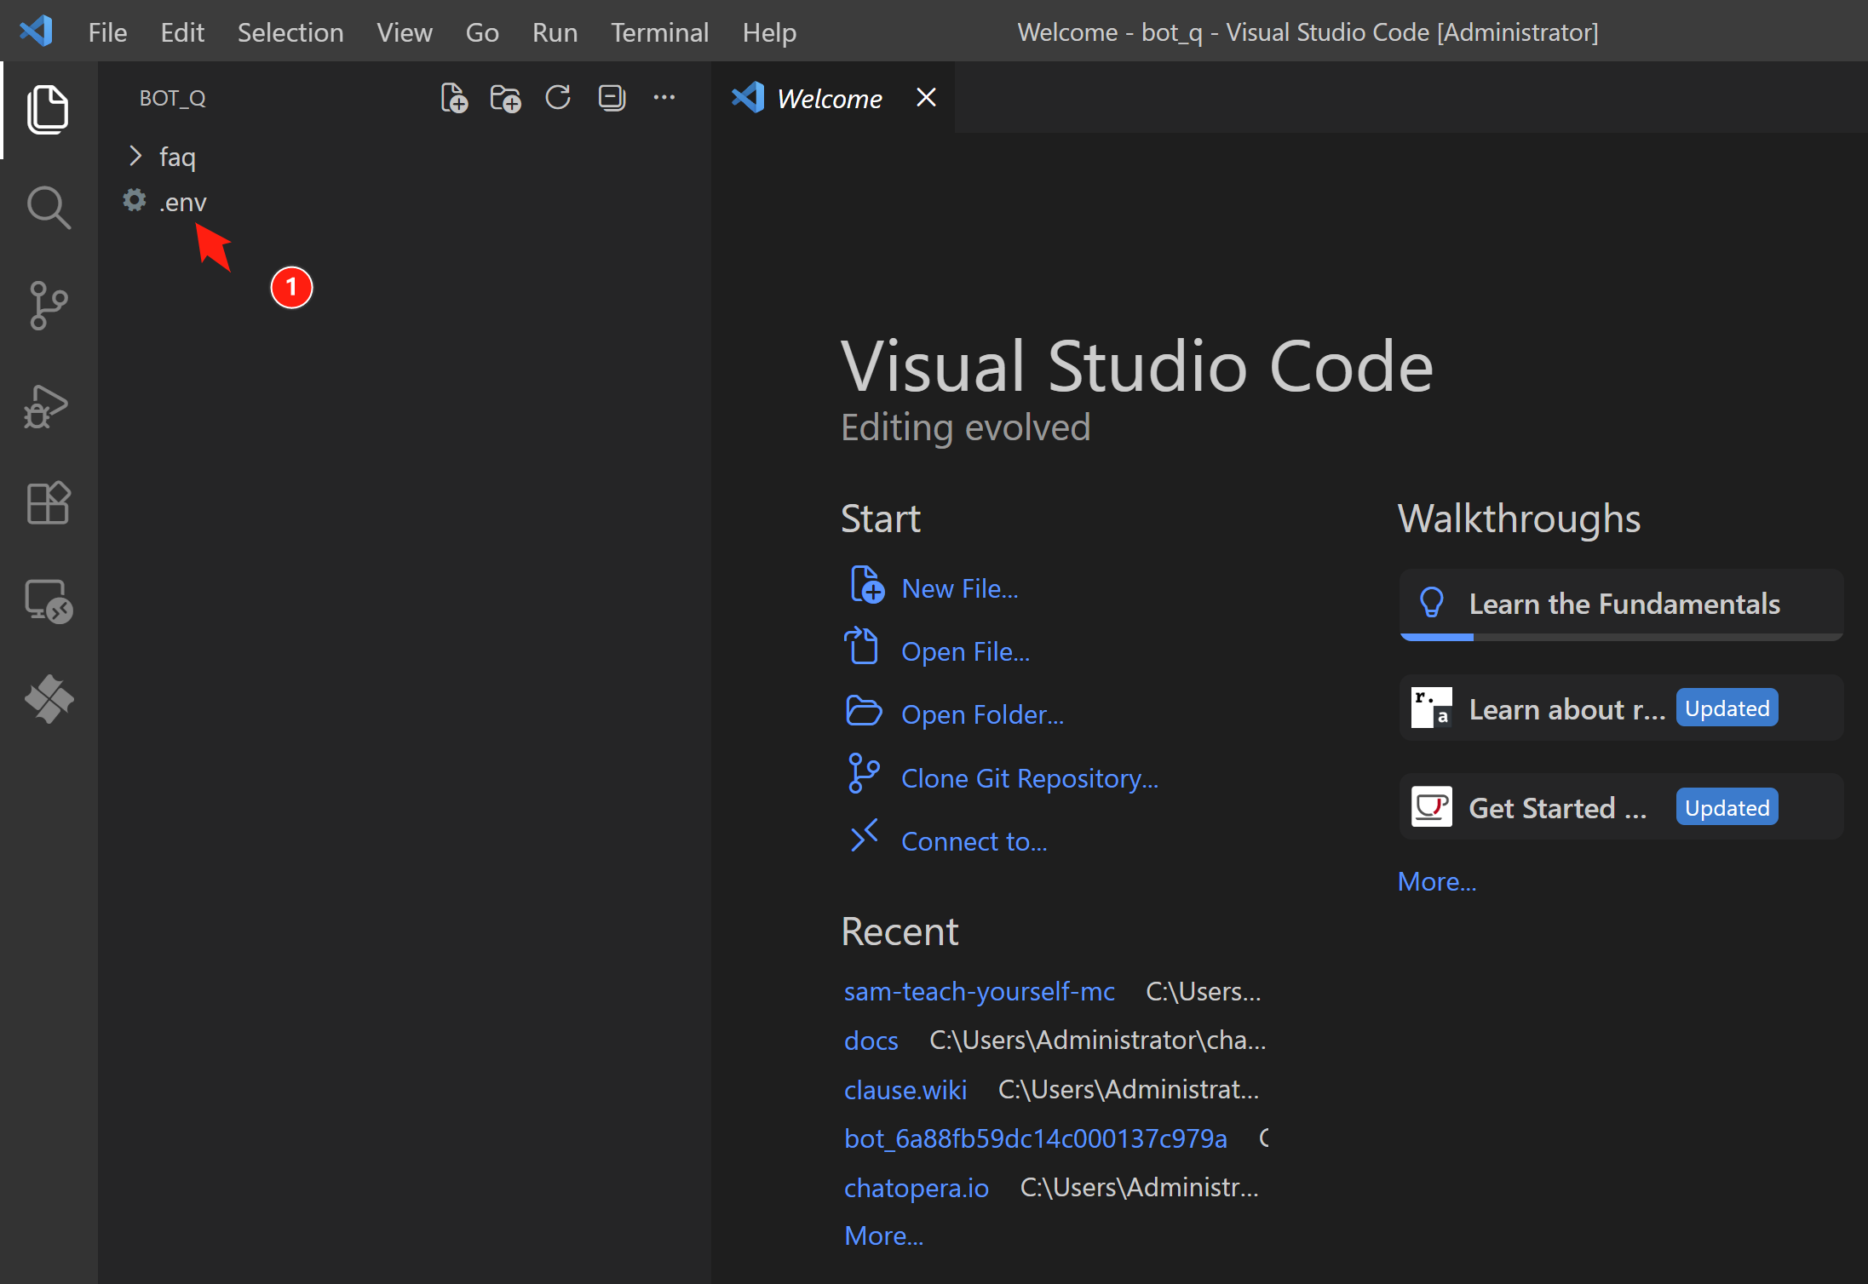Click the New File icon under Start
The image size is (1868, 1284).
point(866,585)
